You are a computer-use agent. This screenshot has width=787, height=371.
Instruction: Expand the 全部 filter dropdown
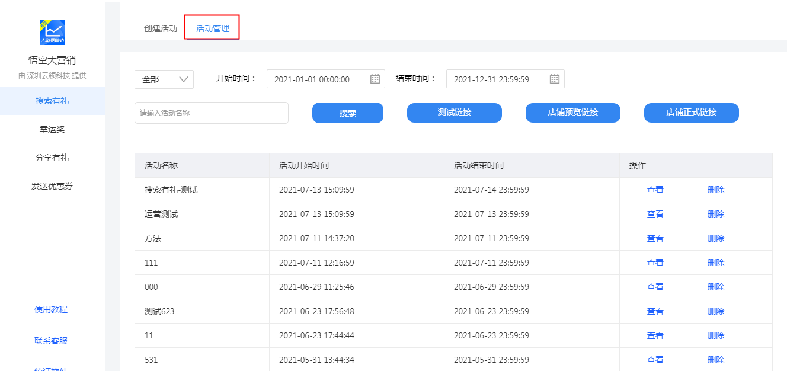tap(164, 79)
